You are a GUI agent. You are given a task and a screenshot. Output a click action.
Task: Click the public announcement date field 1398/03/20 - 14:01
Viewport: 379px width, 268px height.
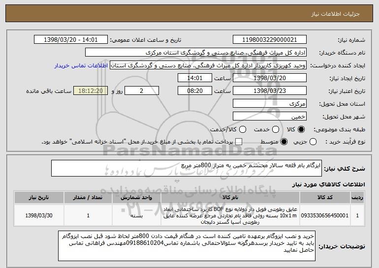click(71, 40)
